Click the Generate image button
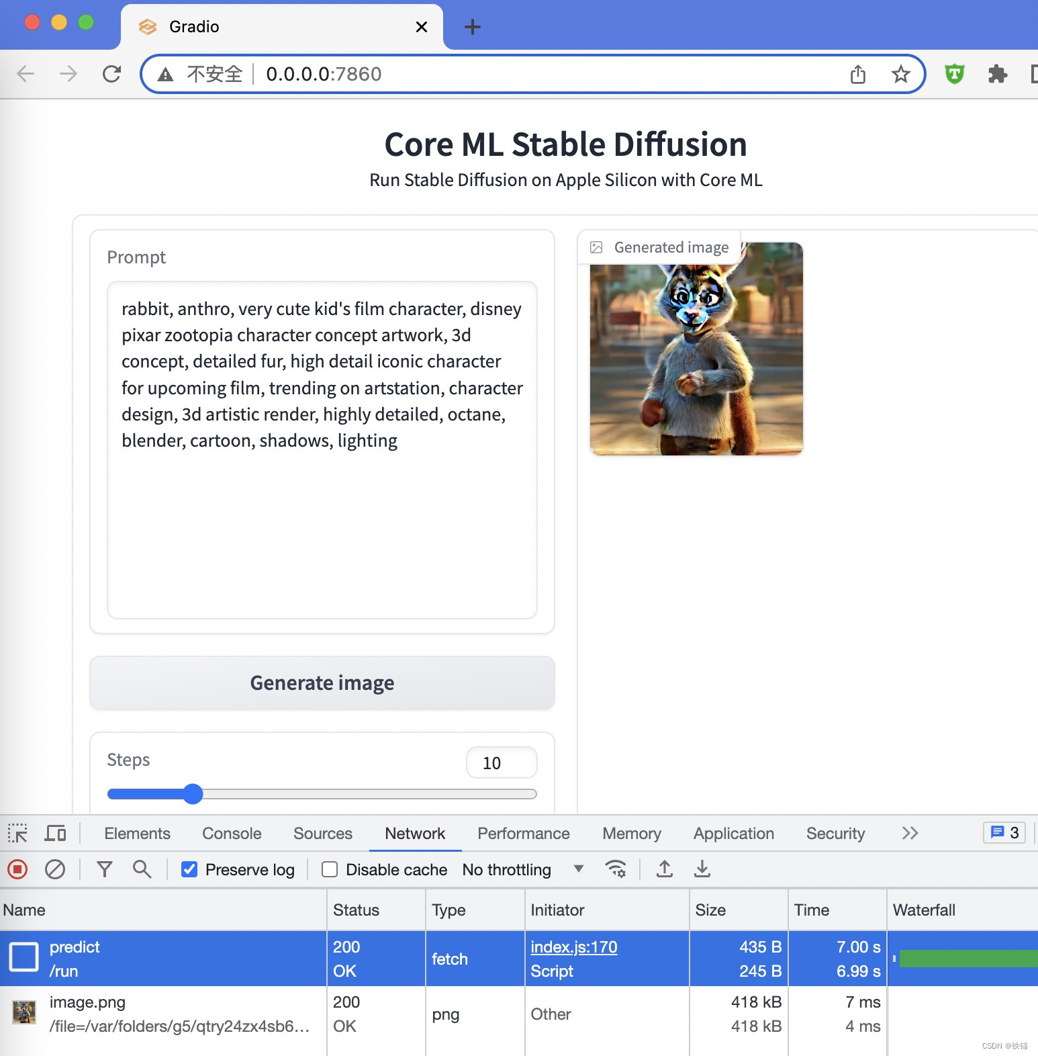 (x=322, y=683)
